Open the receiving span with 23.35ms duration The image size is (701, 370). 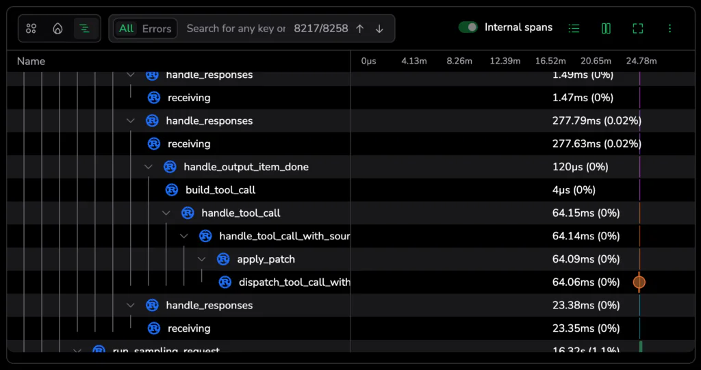(189, 328)
